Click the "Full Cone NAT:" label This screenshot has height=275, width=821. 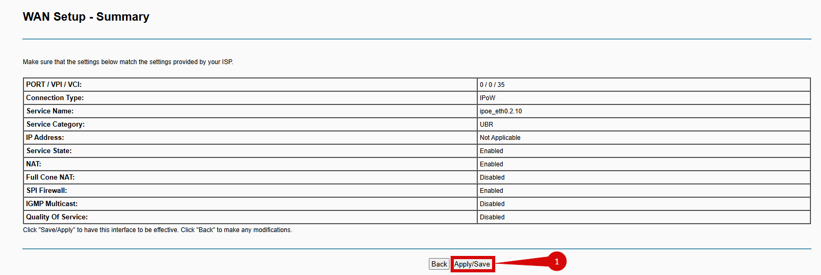[x=50, y=178]
